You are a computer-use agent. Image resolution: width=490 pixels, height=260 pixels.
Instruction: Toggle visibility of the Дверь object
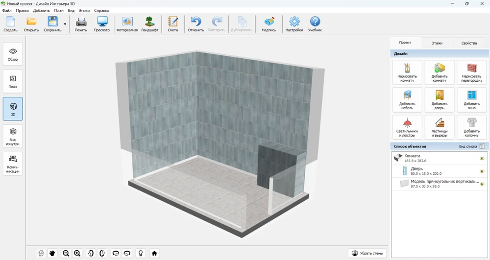[482, 171]
